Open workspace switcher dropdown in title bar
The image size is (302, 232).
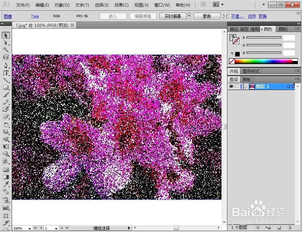(x=264, y=4)
